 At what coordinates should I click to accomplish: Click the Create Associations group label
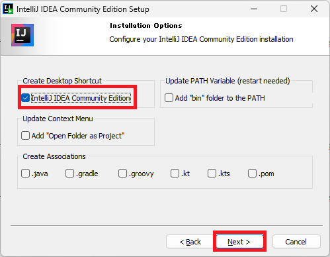[54, 156]
